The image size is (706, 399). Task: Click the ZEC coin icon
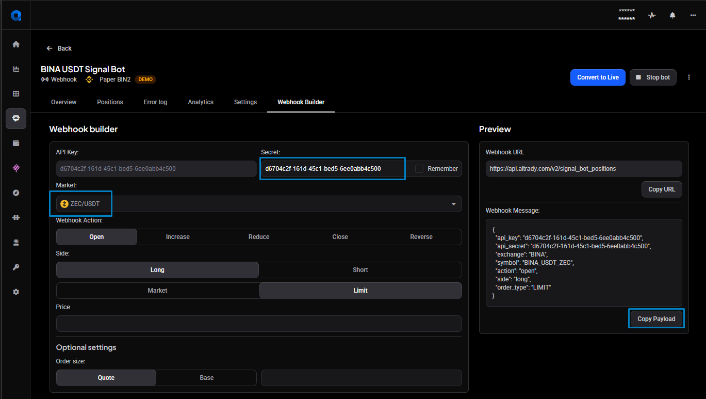point(64,204)
